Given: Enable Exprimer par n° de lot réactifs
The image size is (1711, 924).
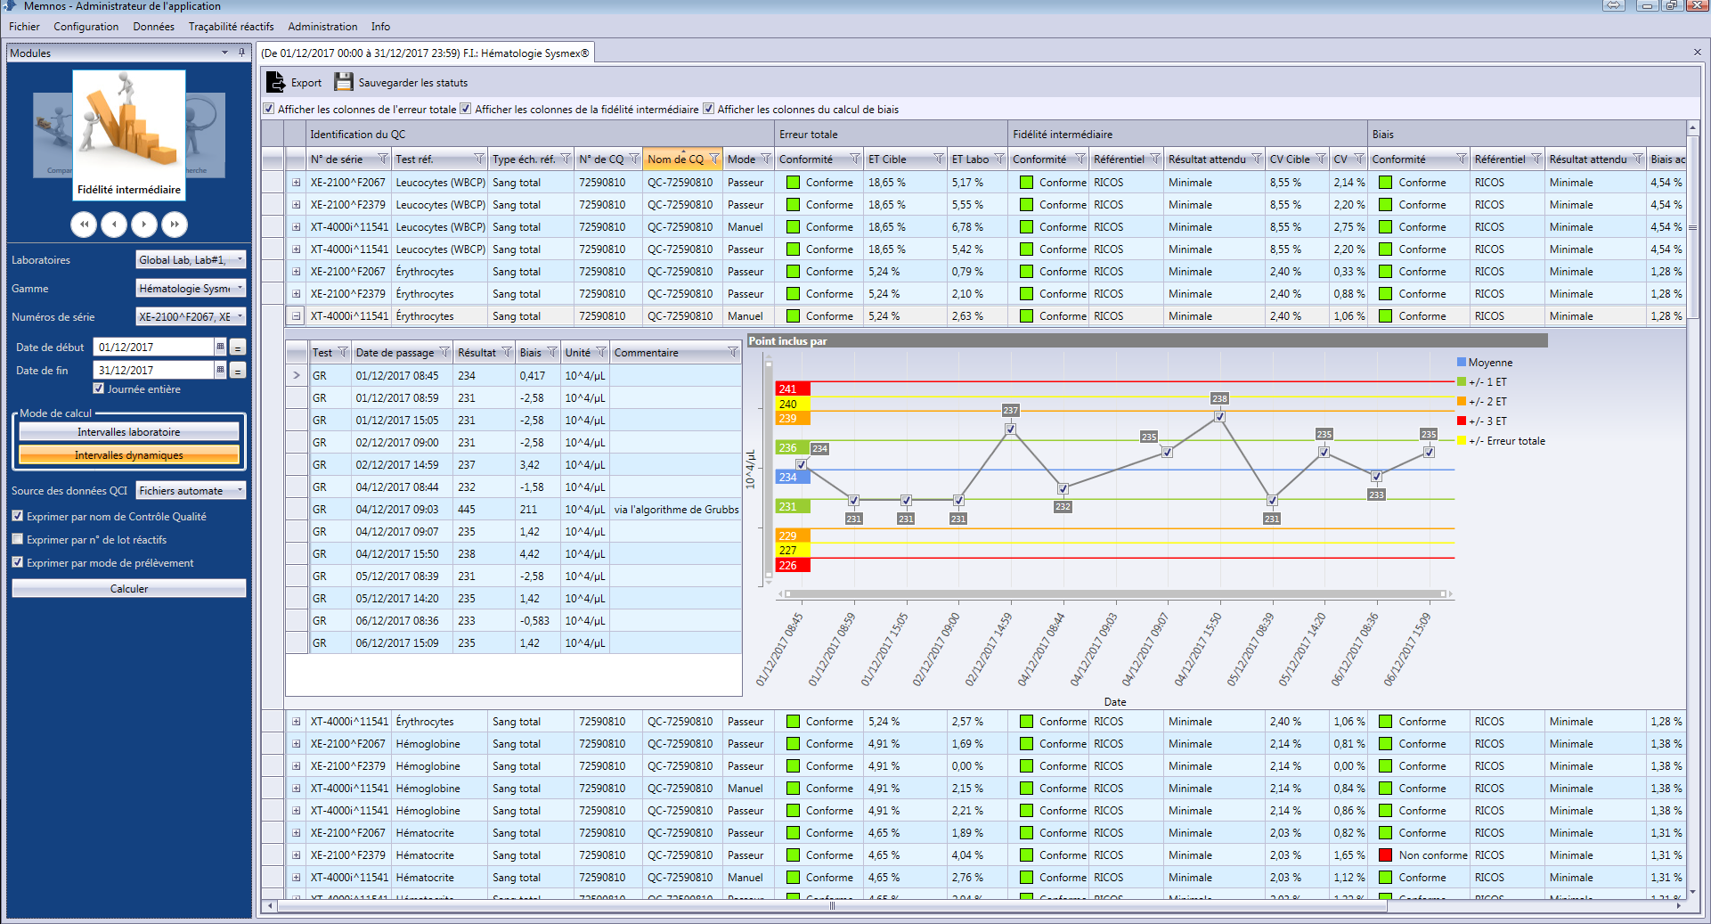Looking at the screenshot, I should click(x=18, y=539).
